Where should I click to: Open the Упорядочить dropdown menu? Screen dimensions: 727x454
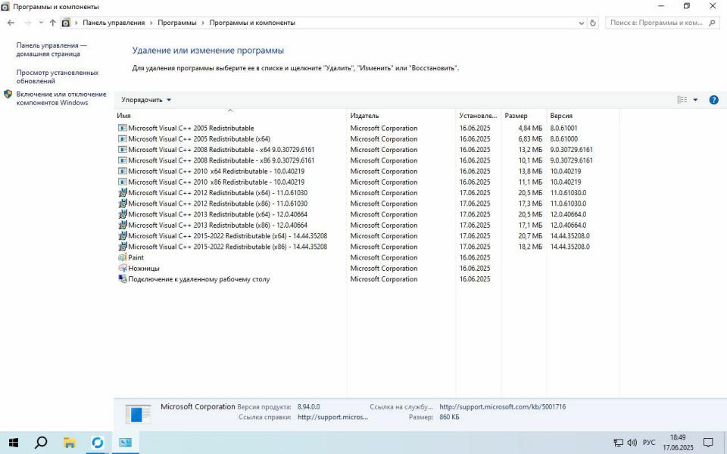(x=146, y=100)
